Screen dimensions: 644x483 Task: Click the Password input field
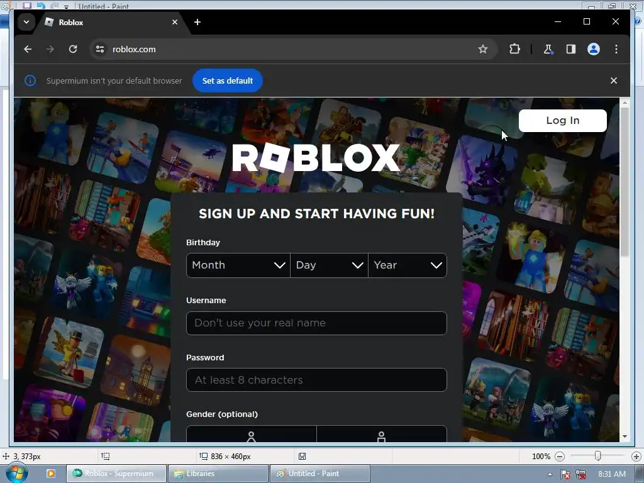click(x=316, y=380)
